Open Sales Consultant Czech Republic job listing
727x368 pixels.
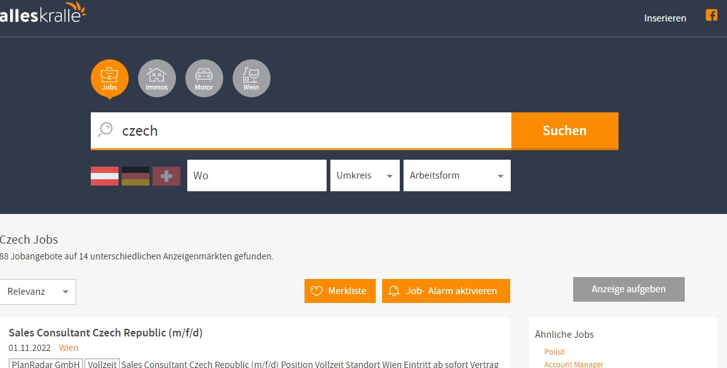click(x=105, y=333)
